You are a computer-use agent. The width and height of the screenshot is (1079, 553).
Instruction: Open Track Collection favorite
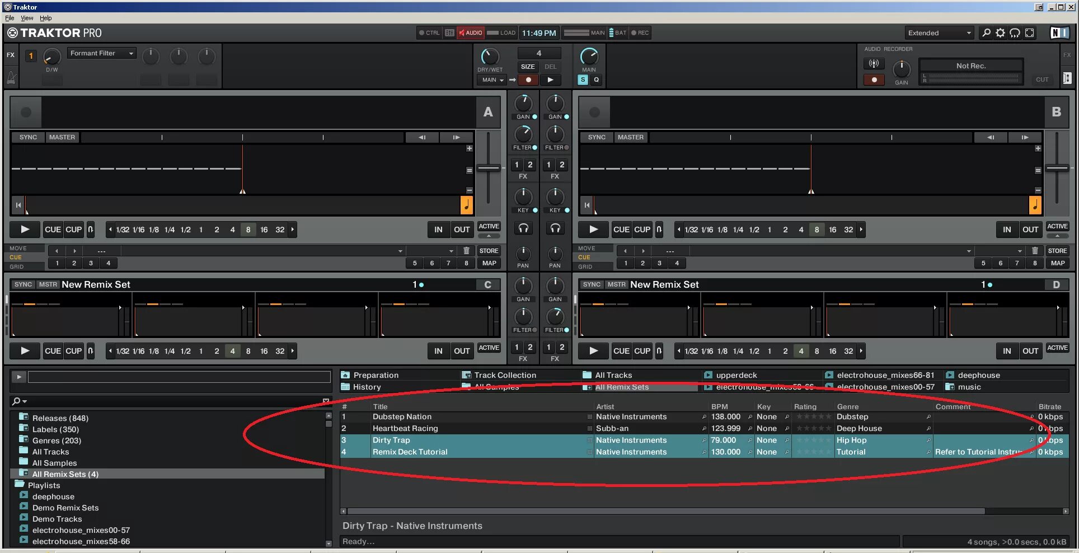[x=500, y=375]
